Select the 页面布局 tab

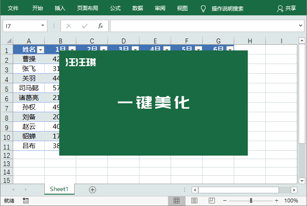pos(88,8)
